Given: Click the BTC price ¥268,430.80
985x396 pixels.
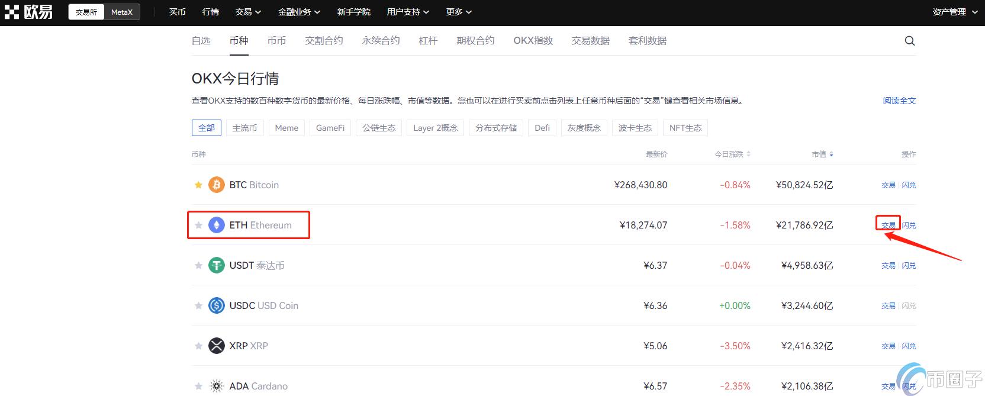Looking at the screenshot, I should [x=640, y=185].
